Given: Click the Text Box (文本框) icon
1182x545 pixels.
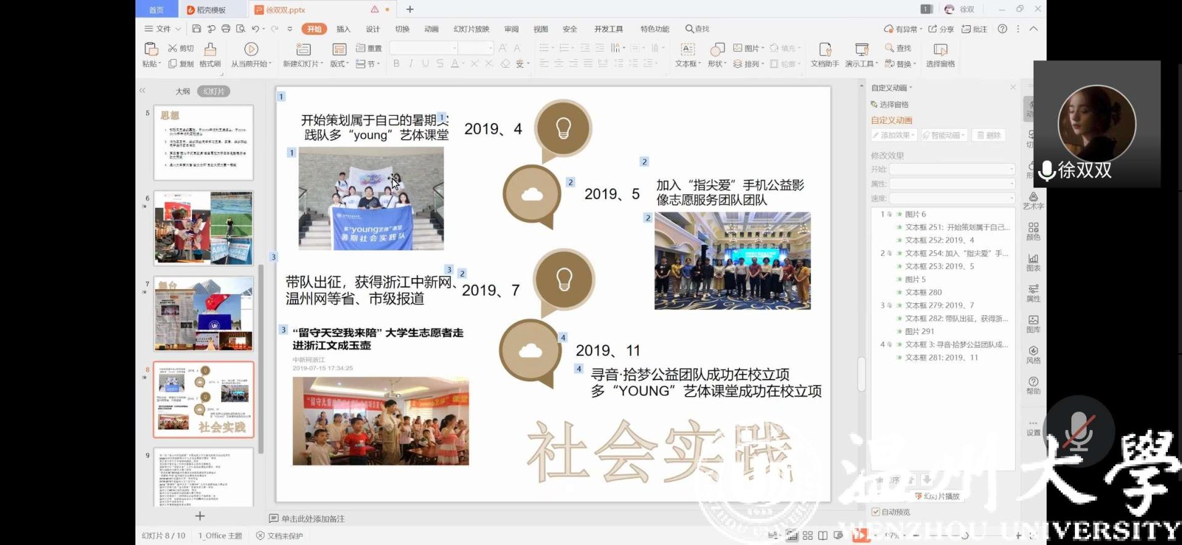Looking at the screenshot, I should 687,50.
